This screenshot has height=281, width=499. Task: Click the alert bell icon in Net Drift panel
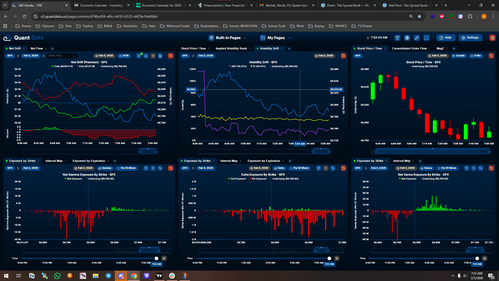click(146, 56)
